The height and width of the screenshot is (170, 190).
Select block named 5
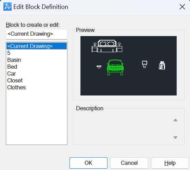click(x=37, y=53)
